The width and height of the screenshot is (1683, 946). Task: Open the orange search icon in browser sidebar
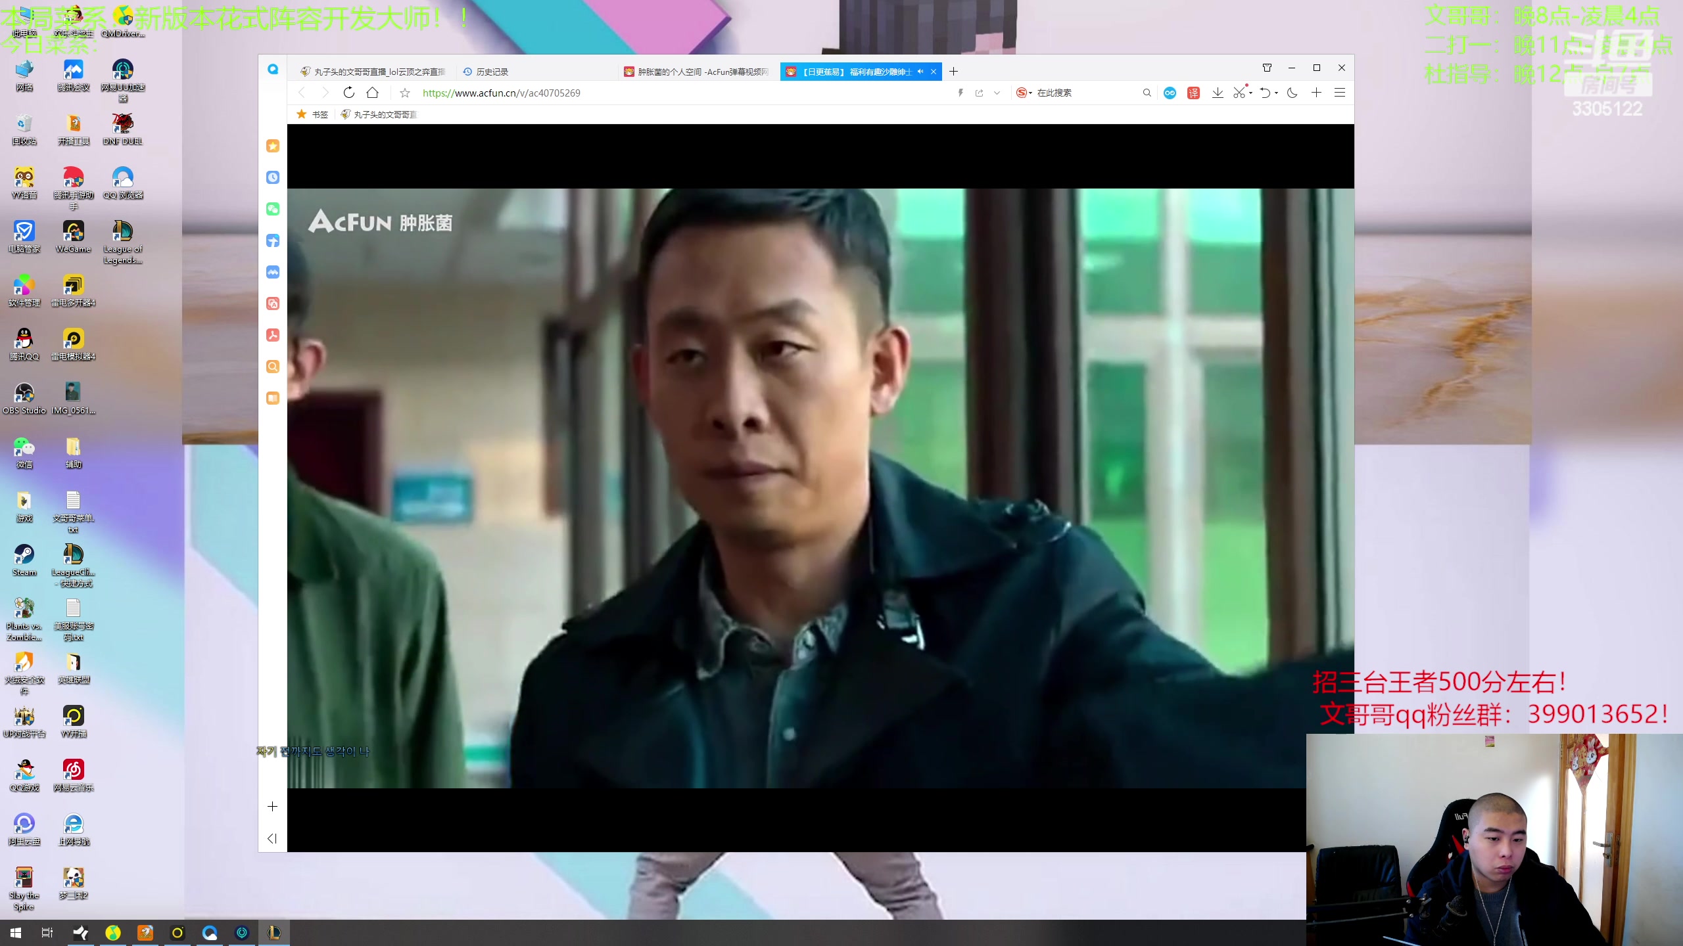click(273, 367)
